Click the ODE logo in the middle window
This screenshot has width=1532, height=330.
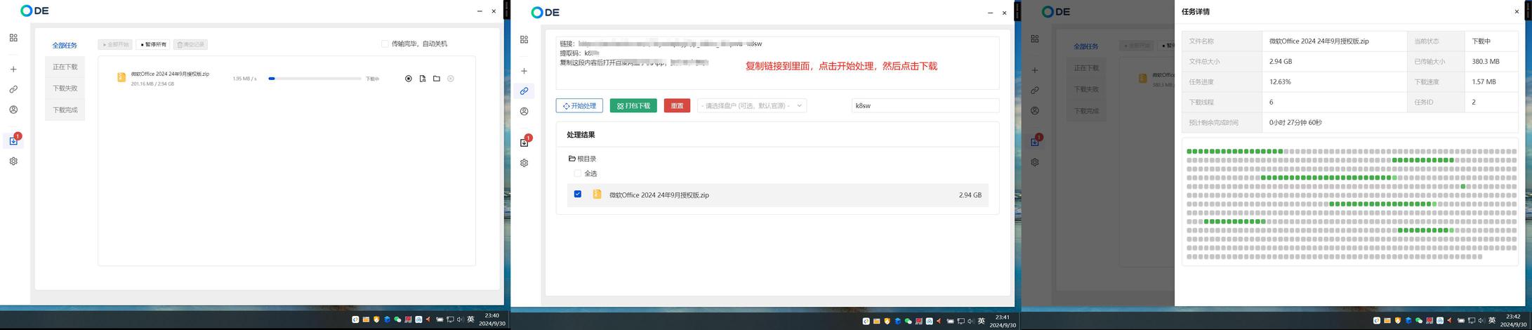(x=546, y=12)
